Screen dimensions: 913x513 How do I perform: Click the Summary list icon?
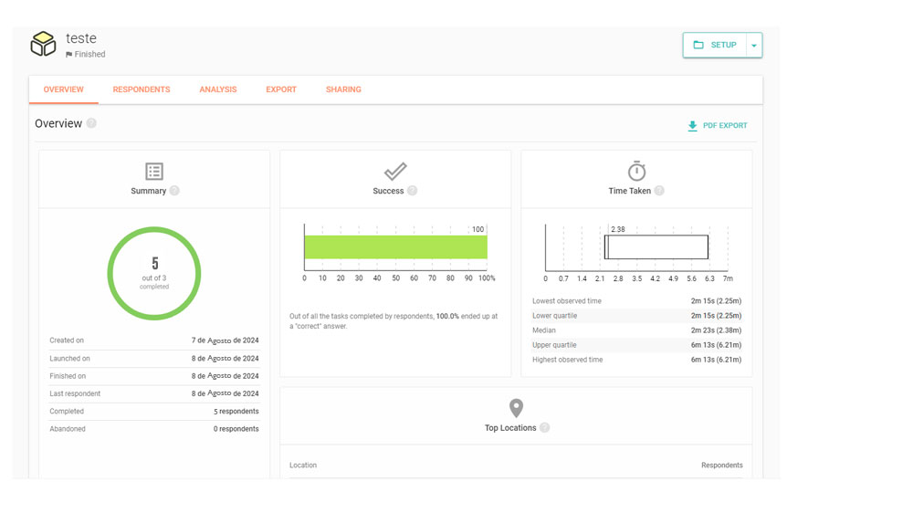pyautogui.click(x=154, y=172)
